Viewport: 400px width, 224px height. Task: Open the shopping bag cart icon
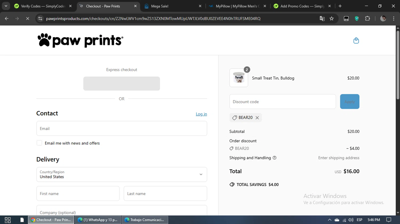tap(356, 40)
